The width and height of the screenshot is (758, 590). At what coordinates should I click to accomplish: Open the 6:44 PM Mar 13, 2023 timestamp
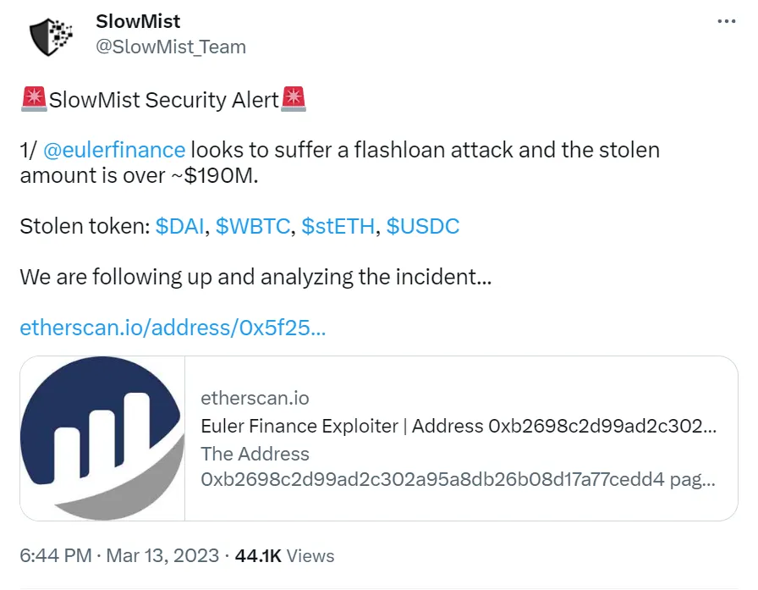click(119, 556)
